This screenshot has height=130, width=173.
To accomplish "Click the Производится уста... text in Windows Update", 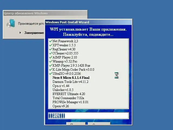I will coord(31,24).
